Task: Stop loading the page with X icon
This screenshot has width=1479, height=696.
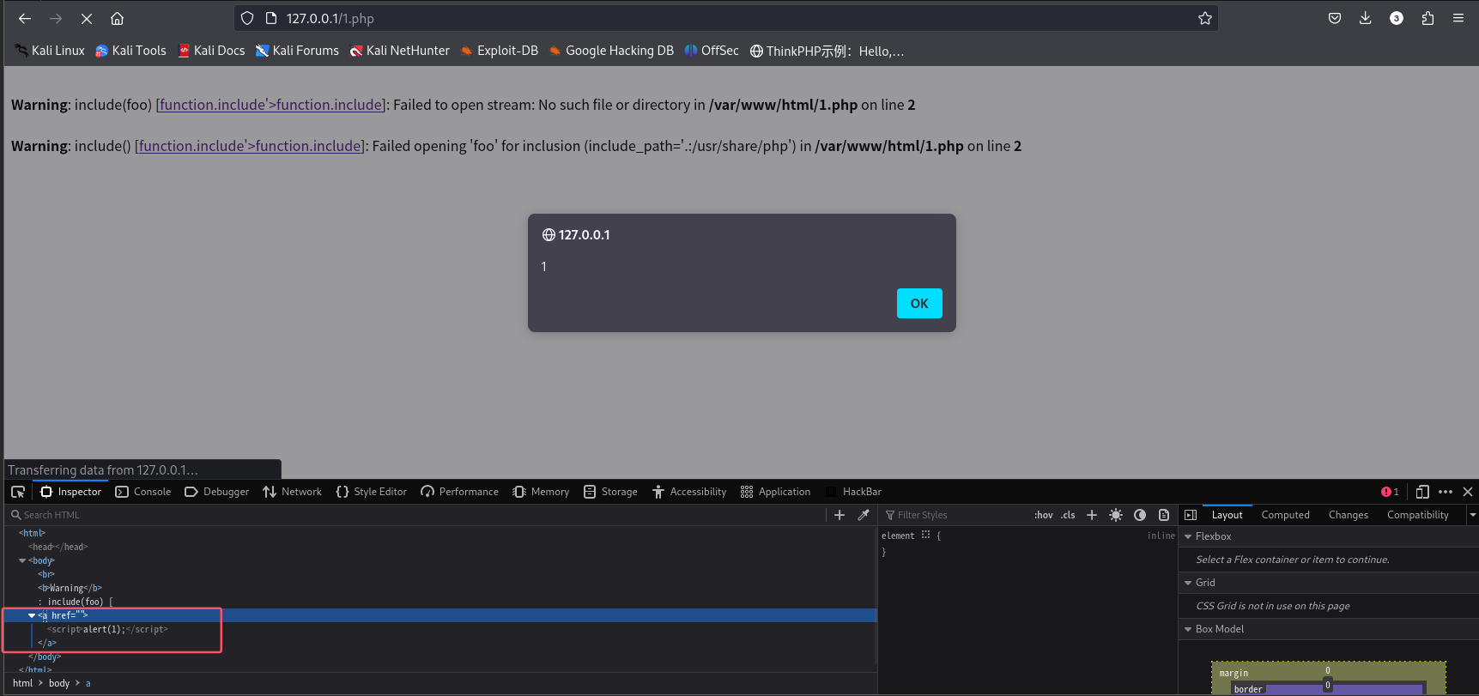Action: [x=87, y=18]
